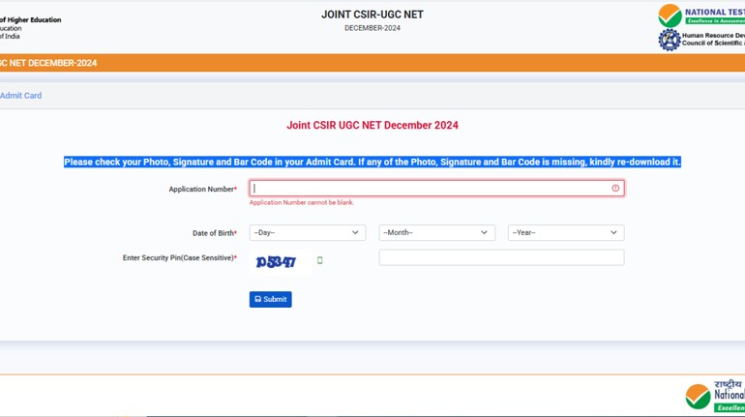Click the green refresh captcha icon
The height and width of the screenshot is (417, 745).
[x=319, y=260]
